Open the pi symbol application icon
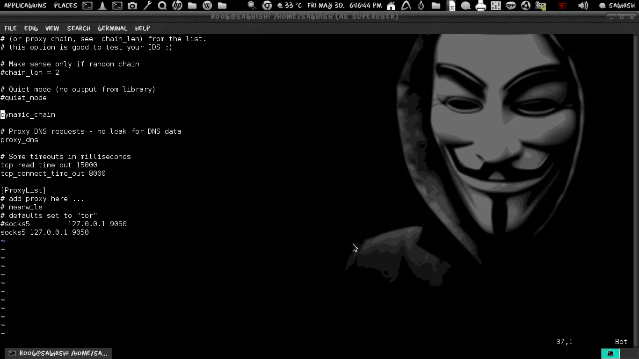The height and width of the screenshot is (359, 639). (x=451, y=6)
